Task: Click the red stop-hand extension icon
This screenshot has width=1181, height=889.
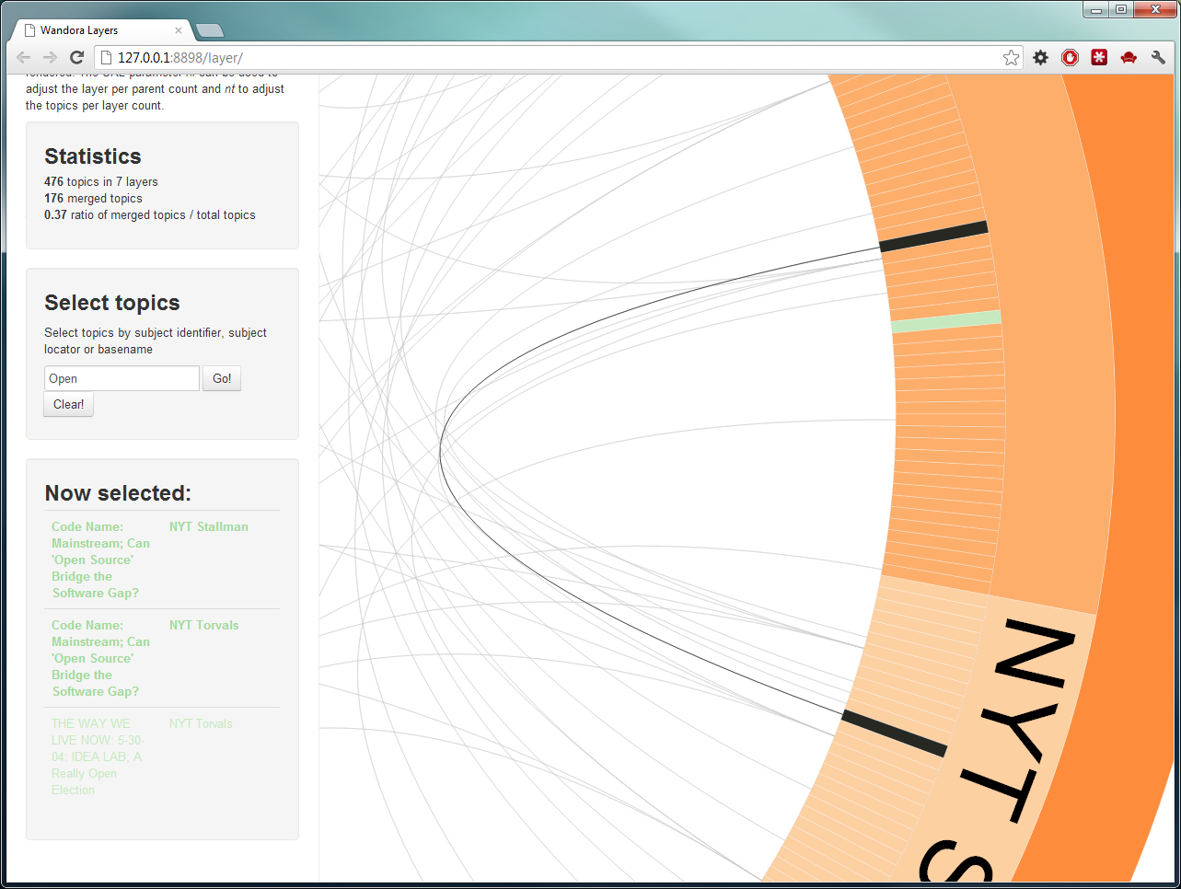Action: (1070, 58)
